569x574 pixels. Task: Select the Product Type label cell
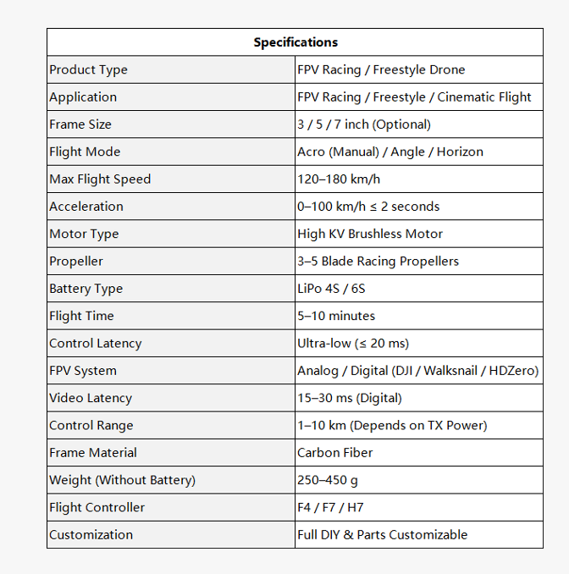[88, 69]
